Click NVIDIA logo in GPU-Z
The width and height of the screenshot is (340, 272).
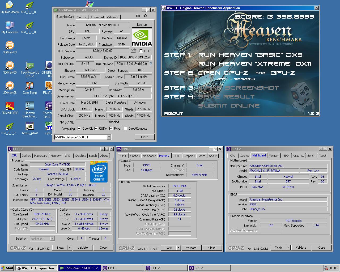coord(142,38)
